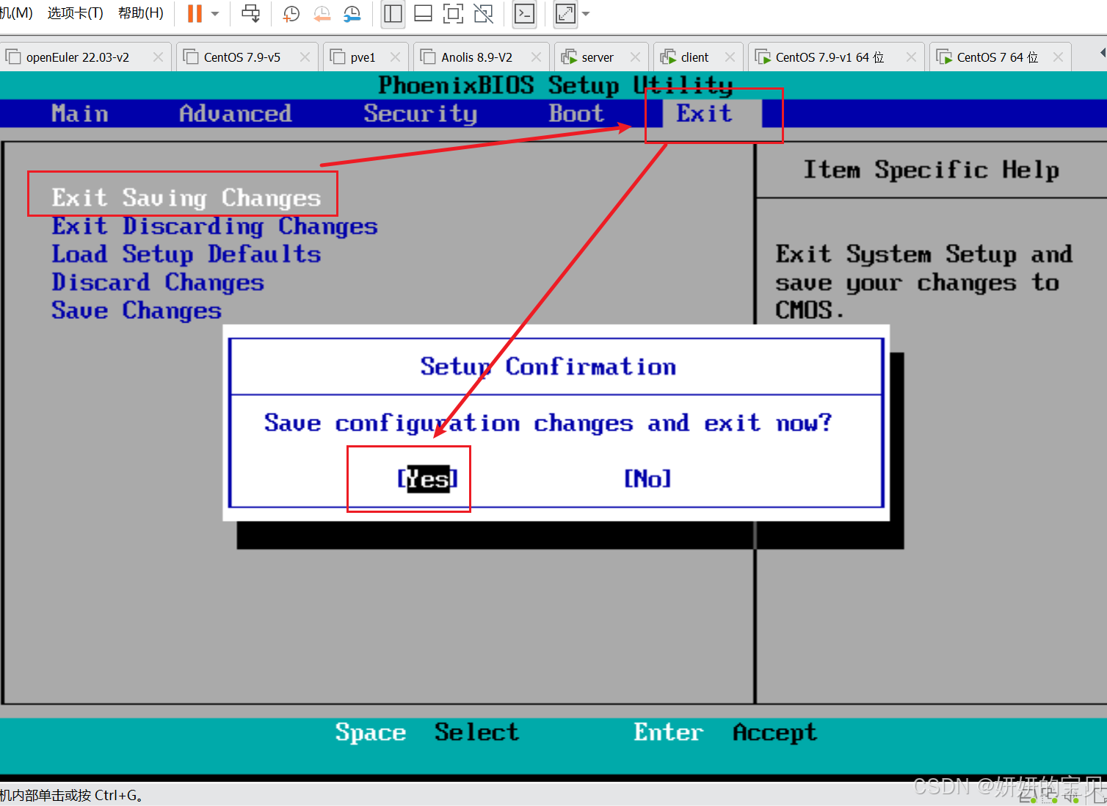
Task: Click the openEuler tab's VM icon
Action: coord(13,57)
